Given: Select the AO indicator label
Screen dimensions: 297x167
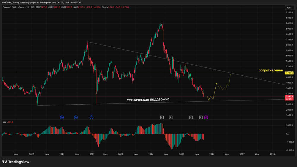Looking at the screenshot, I should click(x=4, y=122).
